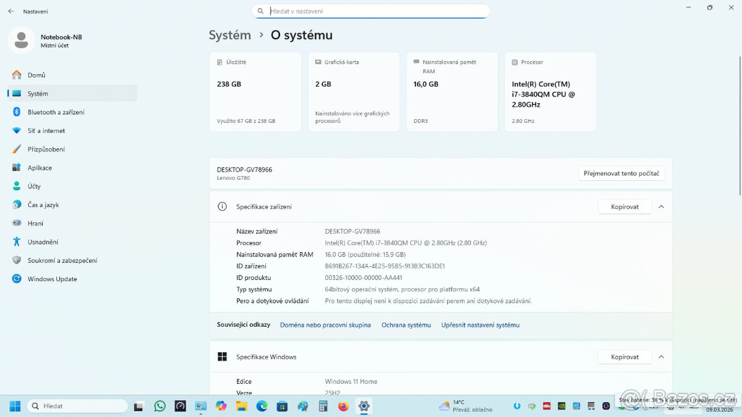The height and width of the screenshot is (417, 742).
Task: Click the Název zařízení DESKTOP-GV78966 value
Action: [352, 231]
